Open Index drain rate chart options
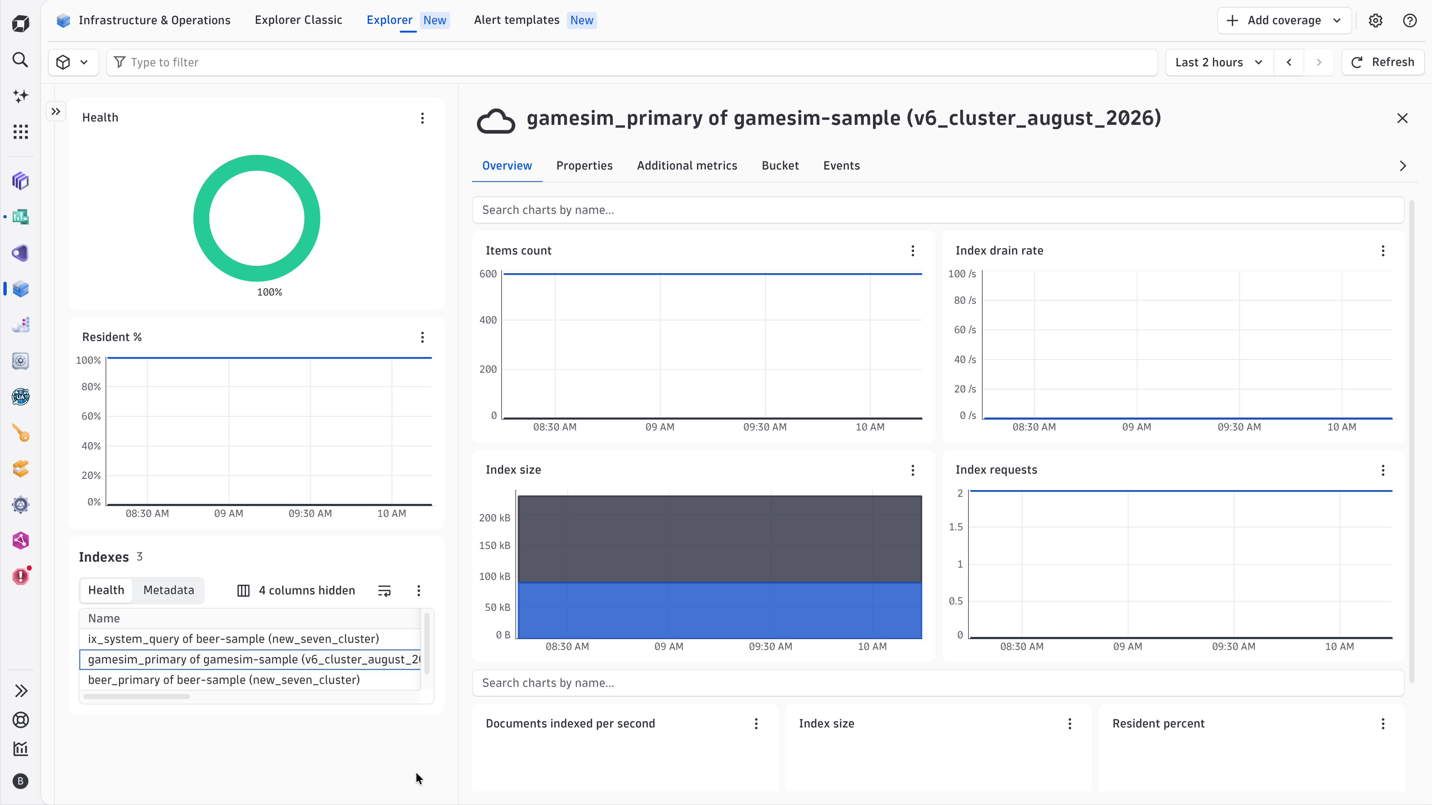Viewport: 1432px width, 805px height. point(1383,250)
